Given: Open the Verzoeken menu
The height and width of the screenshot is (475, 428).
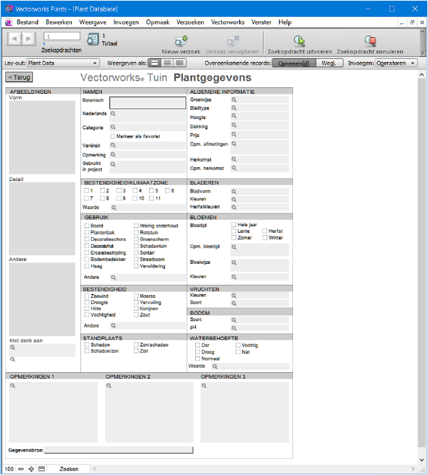Looking at the screenshot, I should (x=190, y=22).
